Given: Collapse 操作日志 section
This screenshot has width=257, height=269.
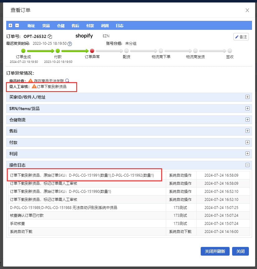Looking at the screenshot, I should 247,165.
